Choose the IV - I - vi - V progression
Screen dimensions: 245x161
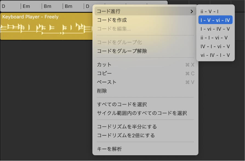[215, 47]
